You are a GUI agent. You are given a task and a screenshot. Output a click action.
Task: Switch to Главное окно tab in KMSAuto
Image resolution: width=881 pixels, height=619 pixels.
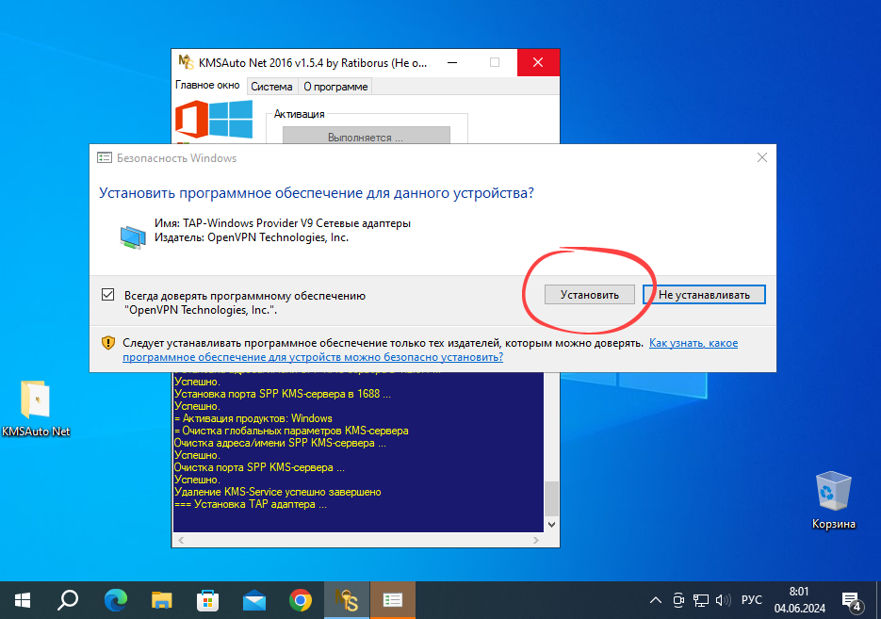(207, 85)
